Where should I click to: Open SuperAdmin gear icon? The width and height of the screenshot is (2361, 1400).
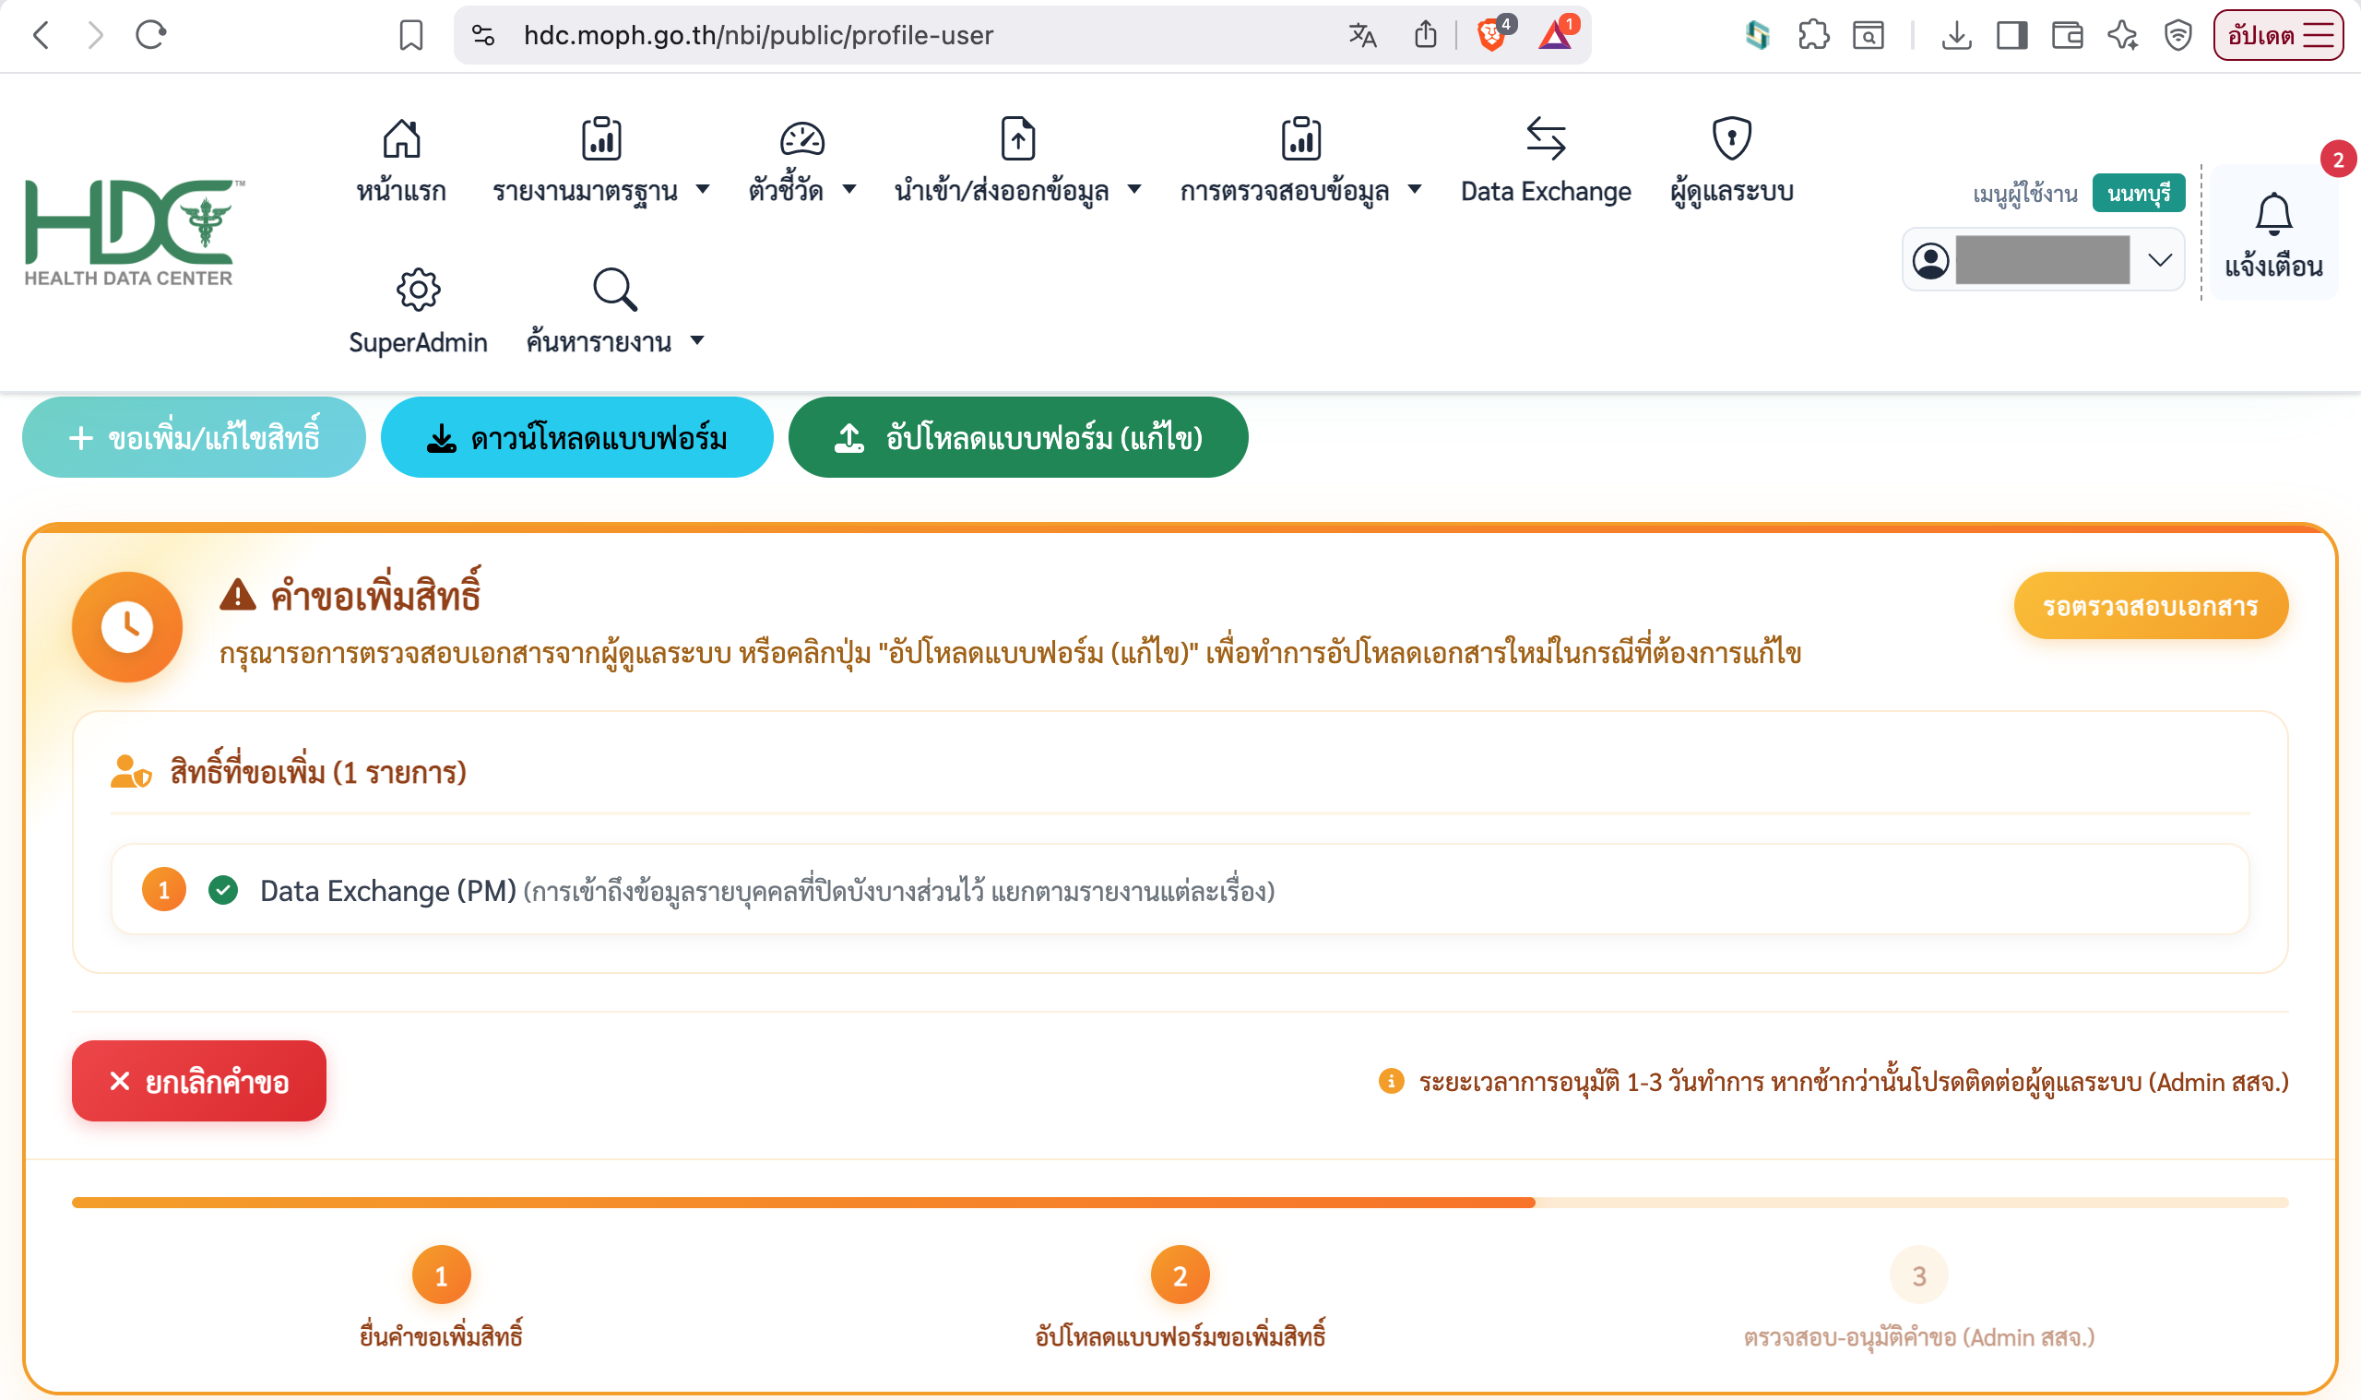(x=418, y=290)
